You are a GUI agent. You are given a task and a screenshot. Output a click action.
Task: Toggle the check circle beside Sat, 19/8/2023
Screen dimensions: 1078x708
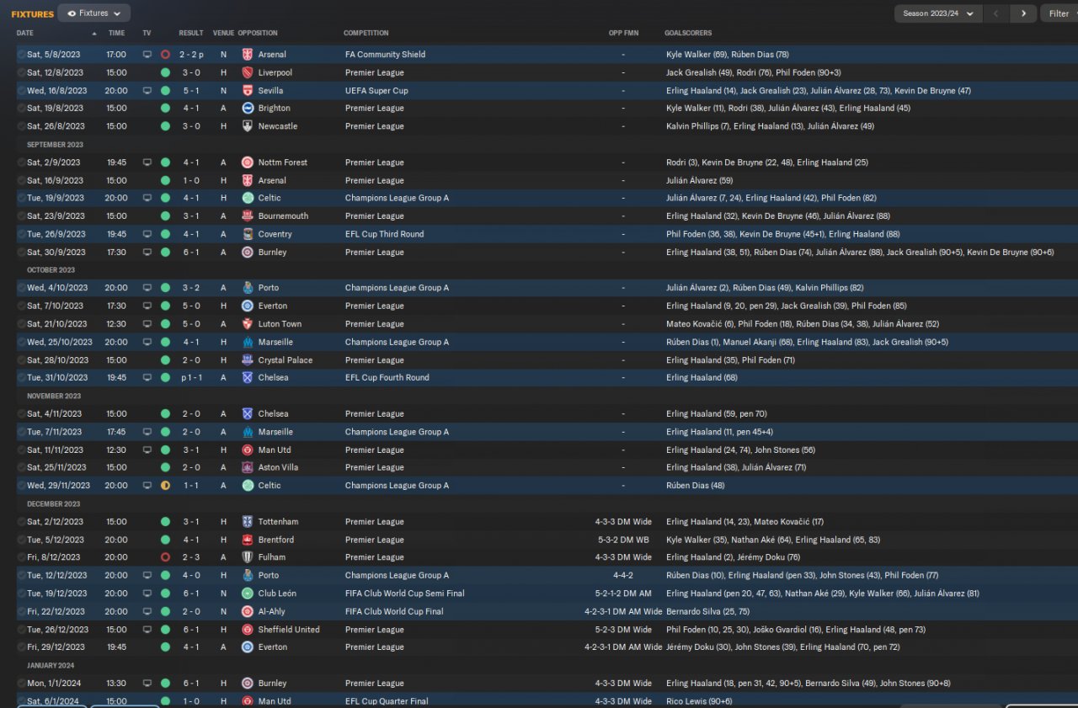pos(21,109)
